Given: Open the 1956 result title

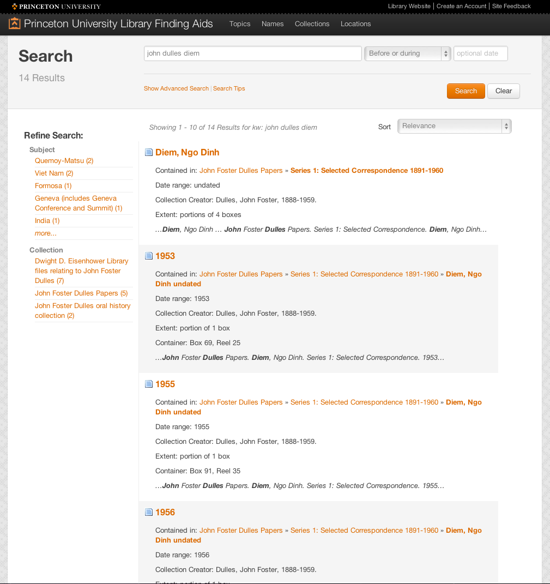Looking at the screenshot, I should coord(165,512).
